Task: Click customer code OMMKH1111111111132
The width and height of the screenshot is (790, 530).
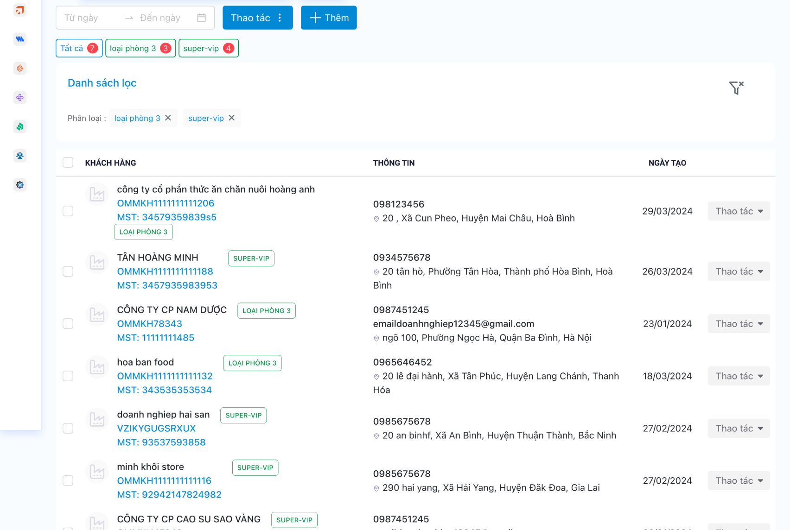Action: click(165, 376)
